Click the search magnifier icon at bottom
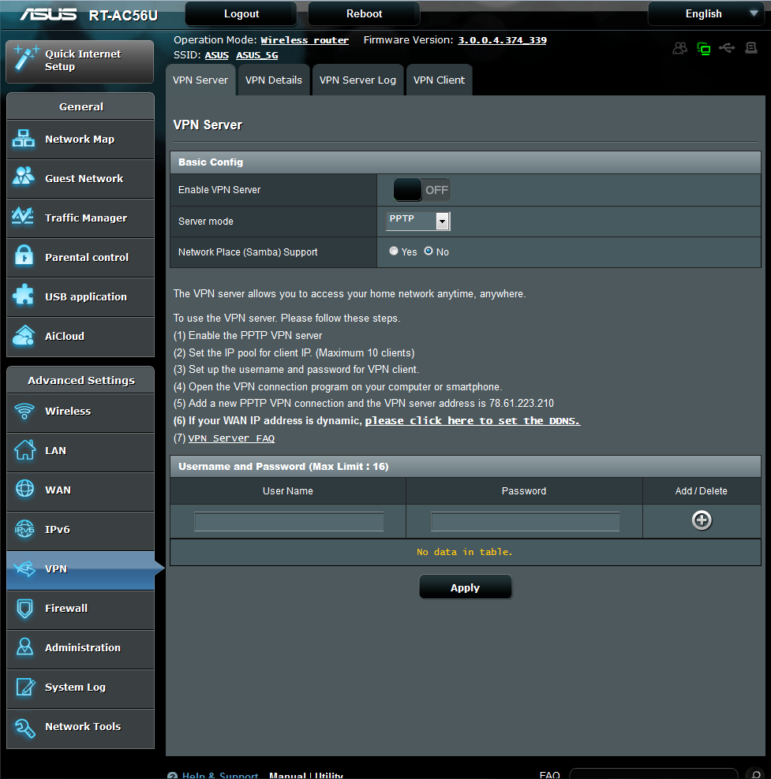Screen dimensions: 771x779 tap(756, 774)
